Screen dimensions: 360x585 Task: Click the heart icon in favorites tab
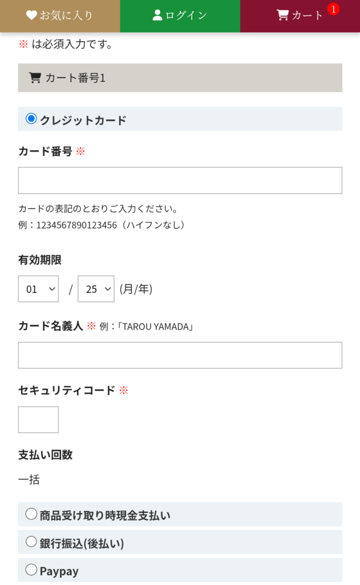tap(31, 15)
